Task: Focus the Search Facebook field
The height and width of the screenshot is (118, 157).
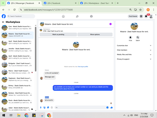Action: tap(21, 16)
